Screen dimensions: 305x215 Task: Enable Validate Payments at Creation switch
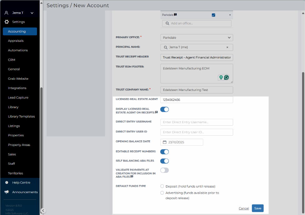(165, 170)
